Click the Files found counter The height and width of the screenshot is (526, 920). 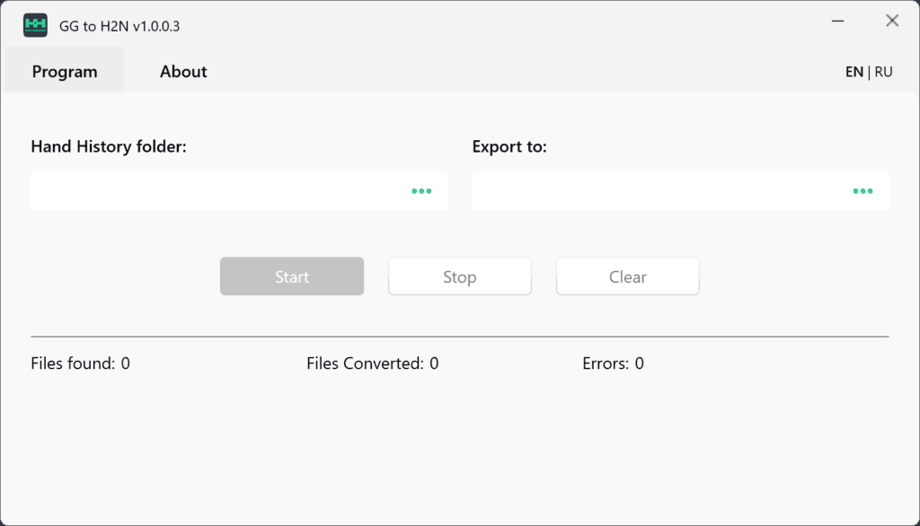(80, 364)
